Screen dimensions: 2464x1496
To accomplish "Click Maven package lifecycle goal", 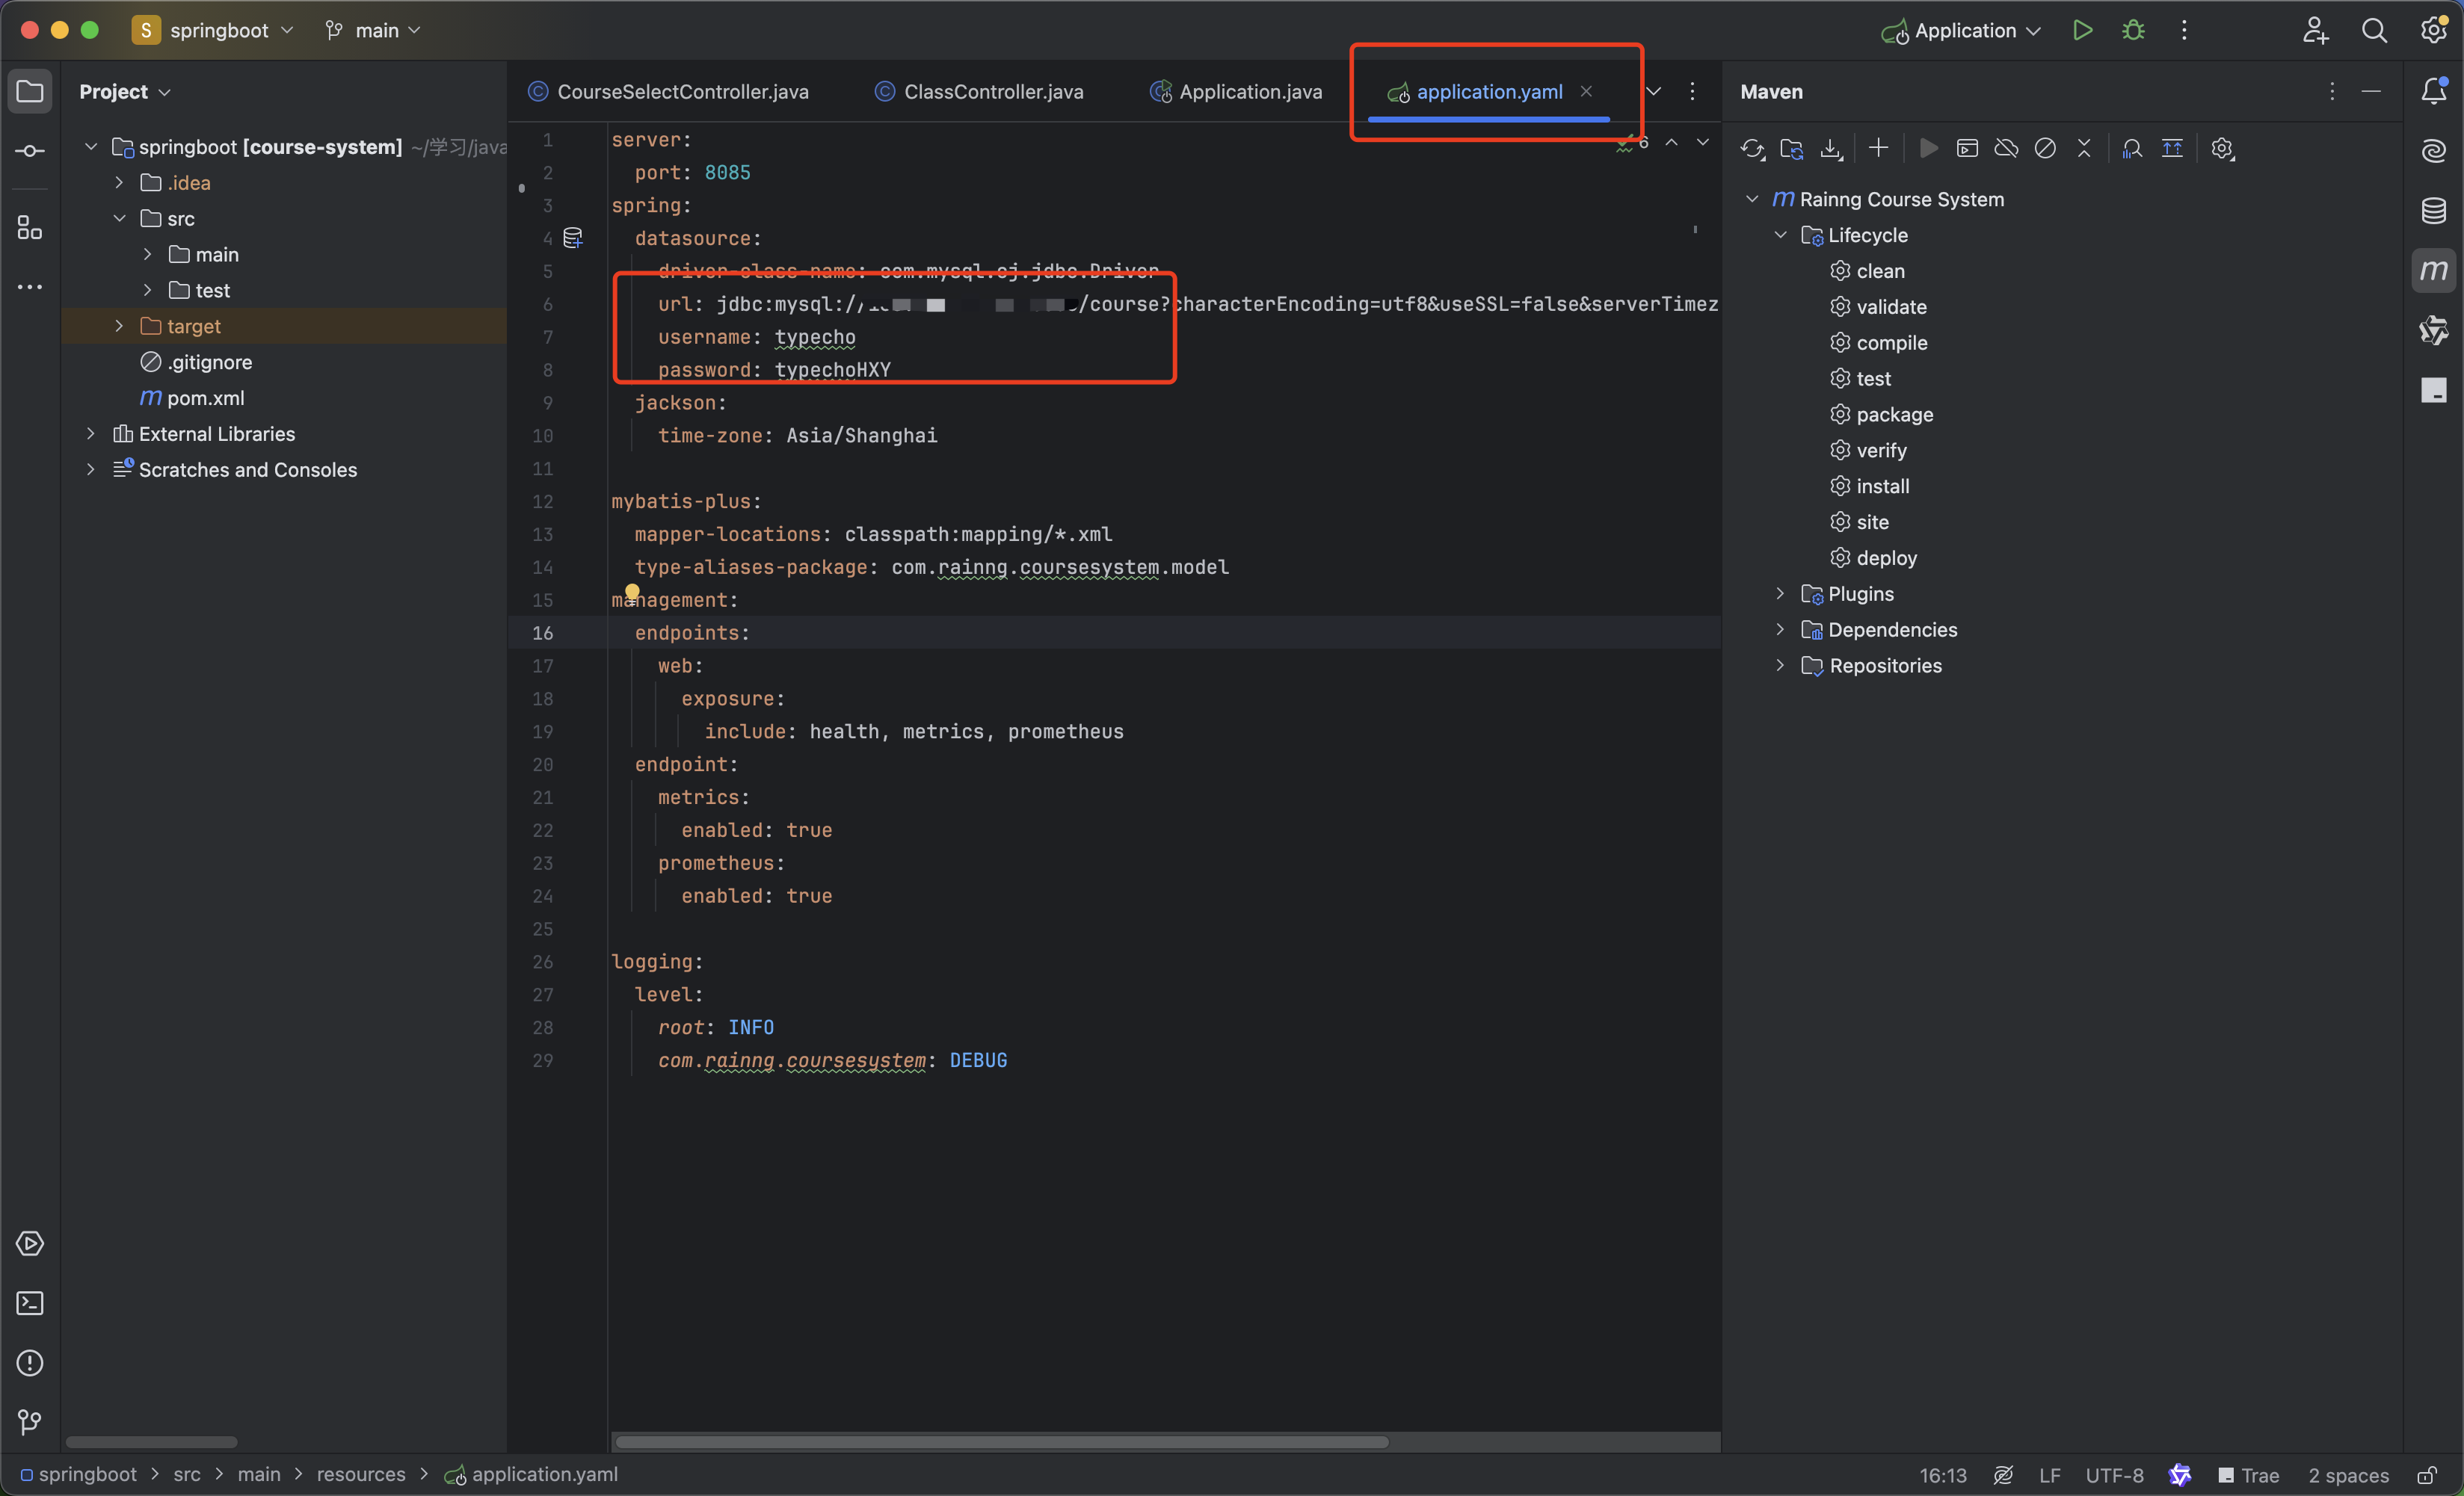I will [1882, 414].
